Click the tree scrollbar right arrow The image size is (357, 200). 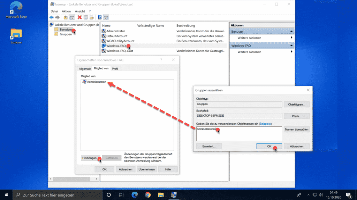coord(96,179)
